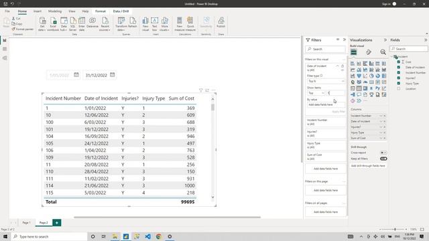This screenshot has height=241, width=429.
Task: Choose the Pie chart visualization
Action: pos(371,76)
